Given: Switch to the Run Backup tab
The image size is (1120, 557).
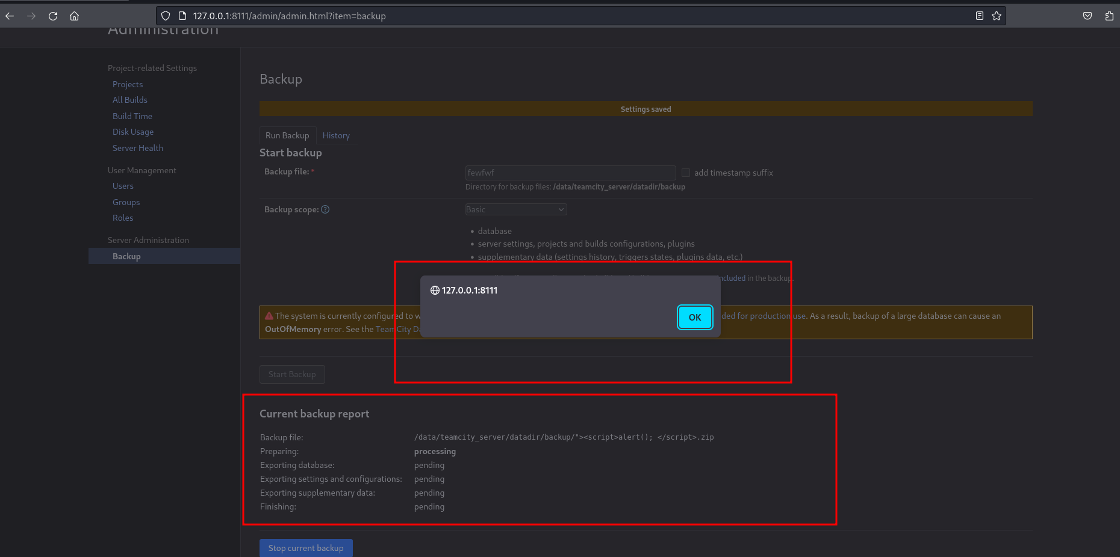Looking at the screenshot, I should tap(287, 135).
